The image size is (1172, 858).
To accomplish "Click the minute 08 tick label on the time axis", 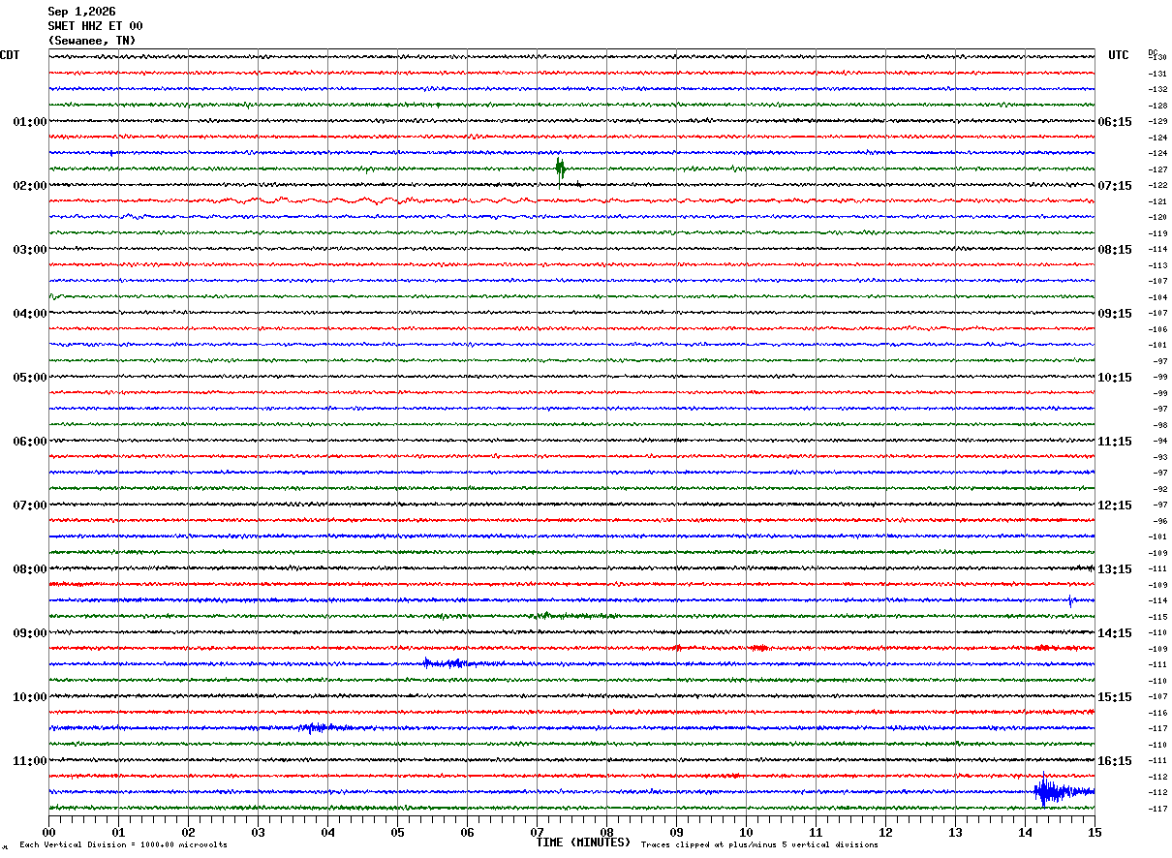I will 606,832.
